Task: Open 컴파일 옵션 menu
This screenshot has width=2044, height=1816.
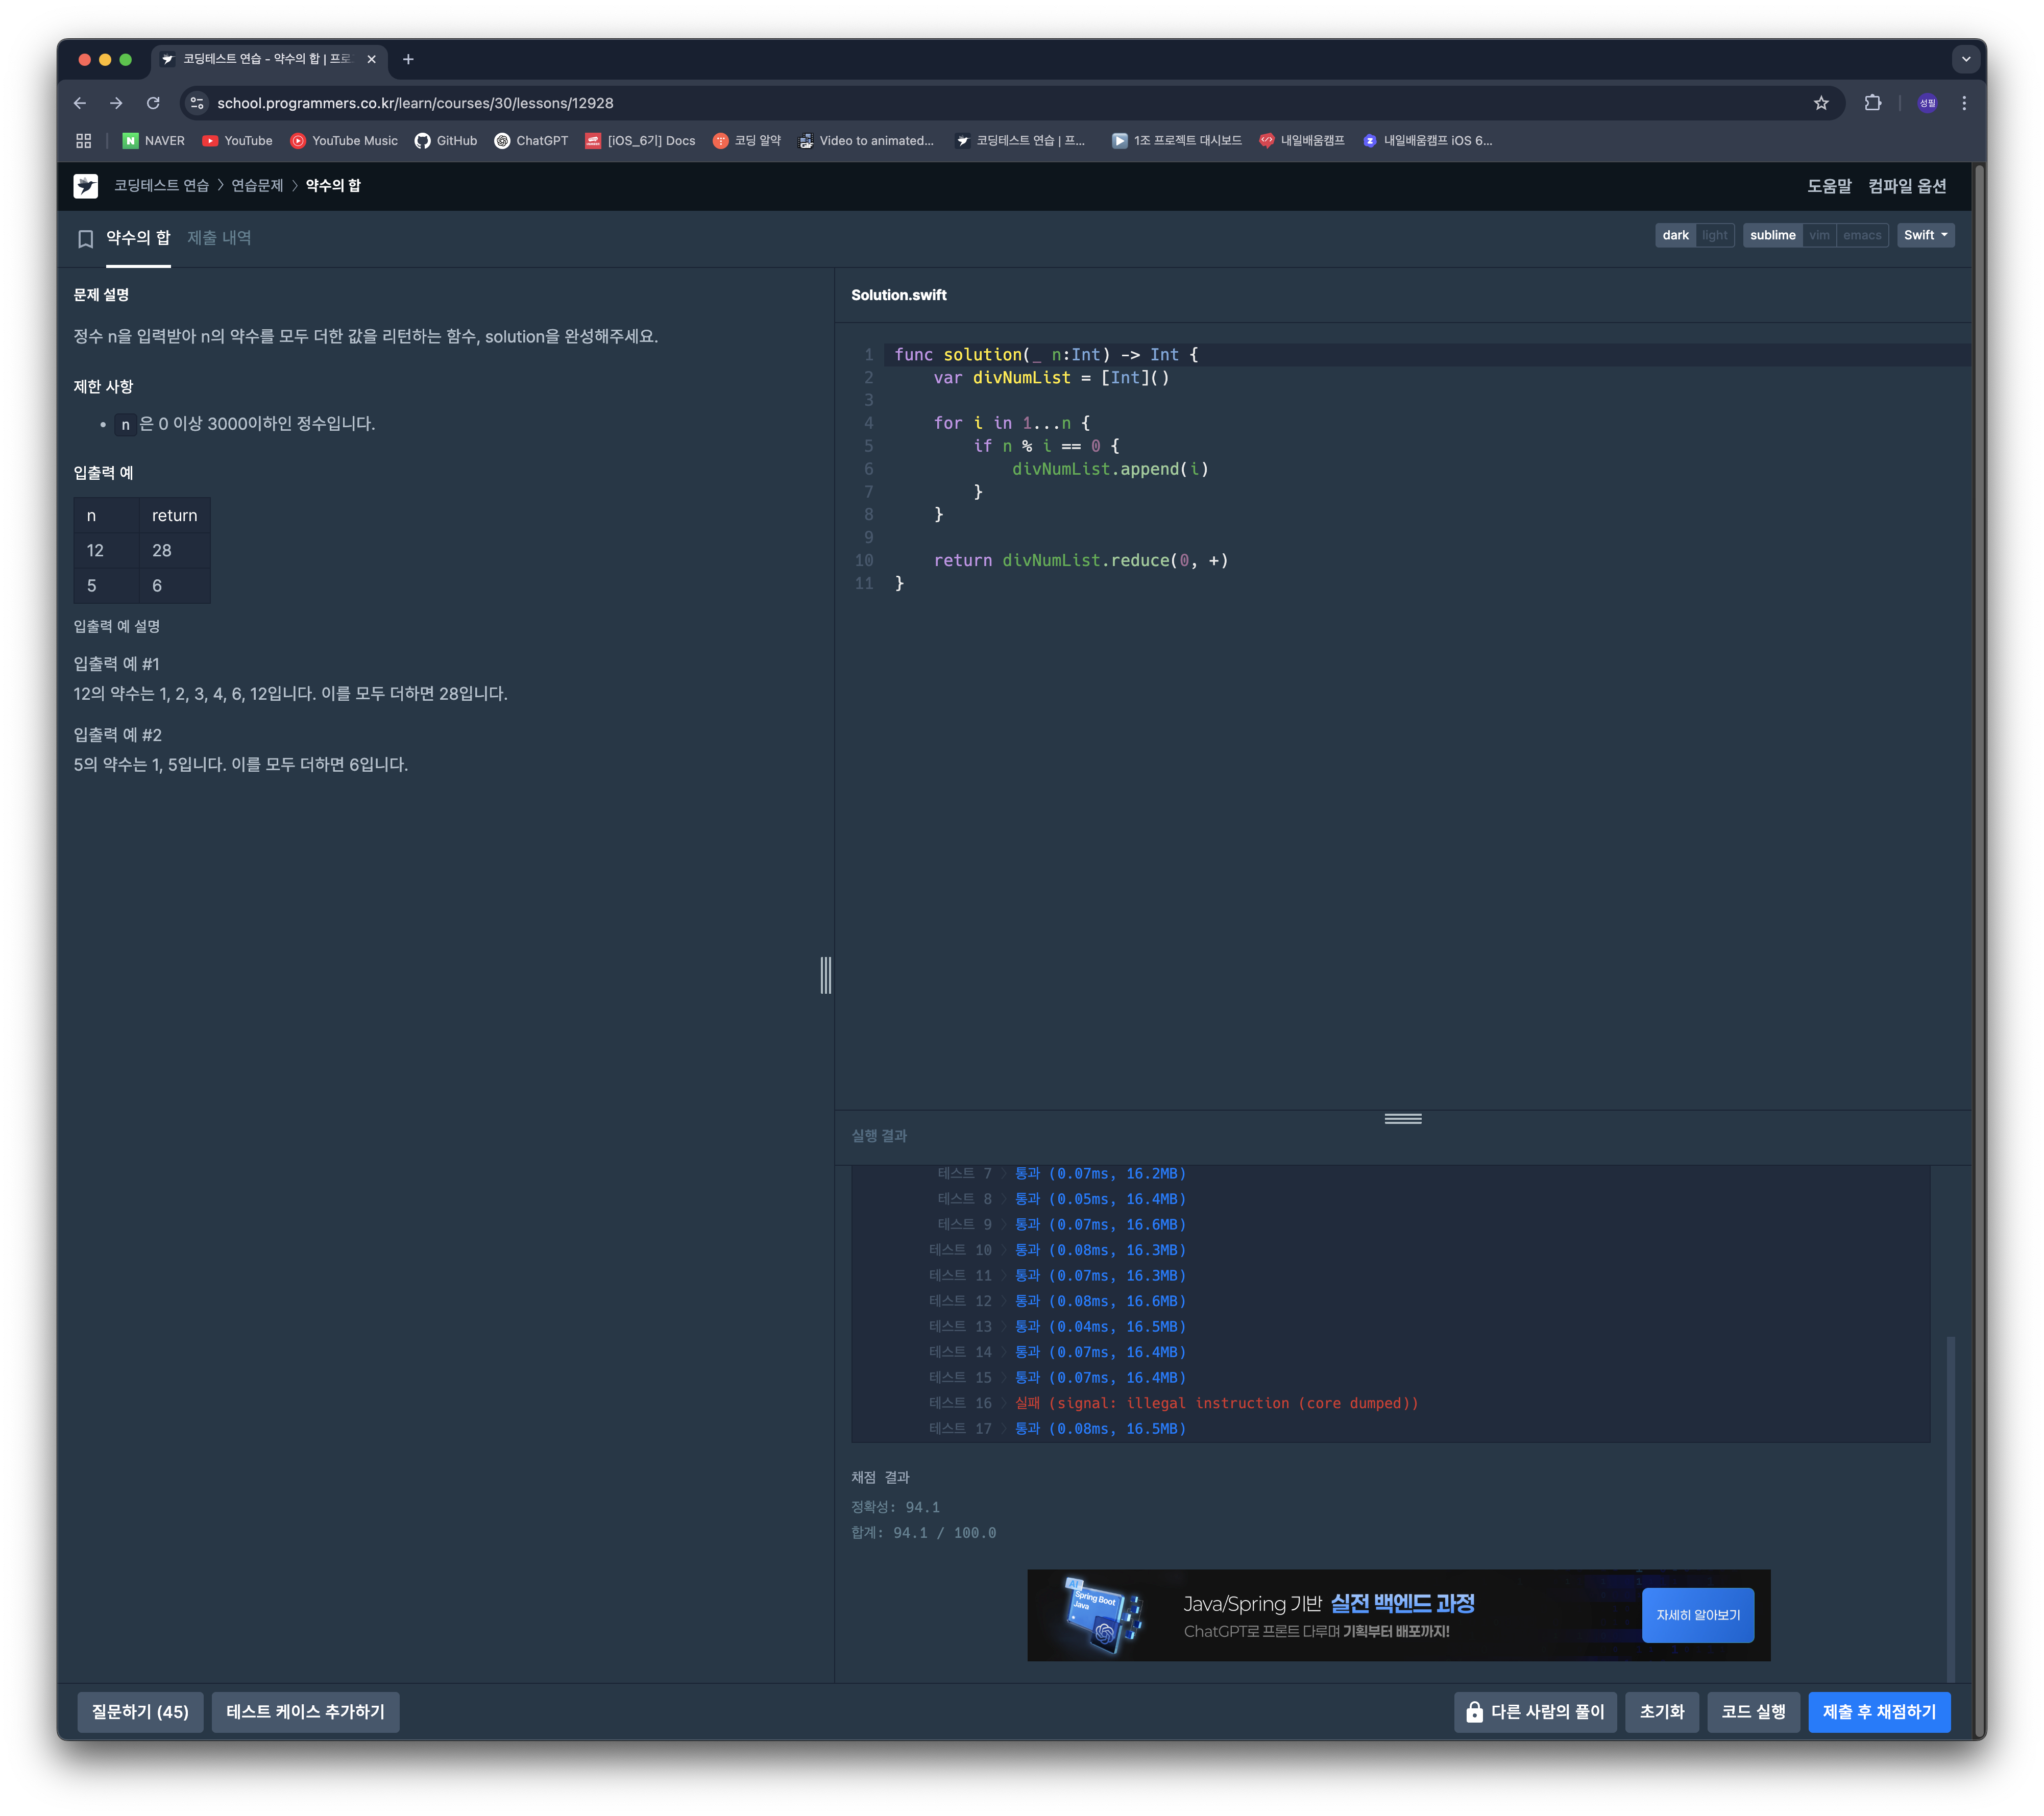Action: (1907, 186)
